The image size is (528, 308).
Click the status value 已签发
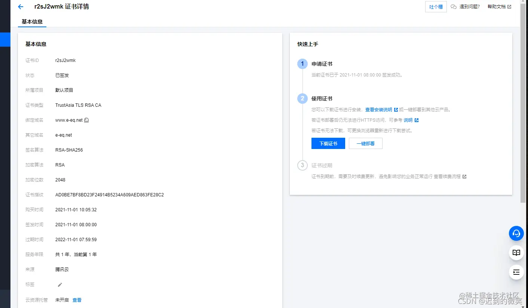pos(62,75)
